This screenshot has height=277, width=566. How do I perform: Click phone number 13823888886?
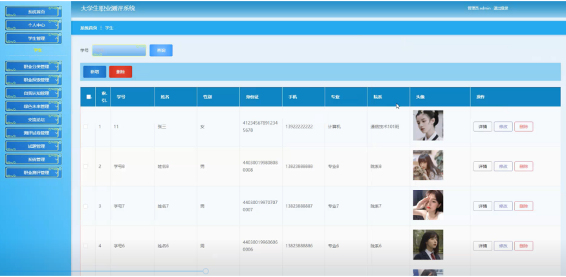(x=299, y=246)
